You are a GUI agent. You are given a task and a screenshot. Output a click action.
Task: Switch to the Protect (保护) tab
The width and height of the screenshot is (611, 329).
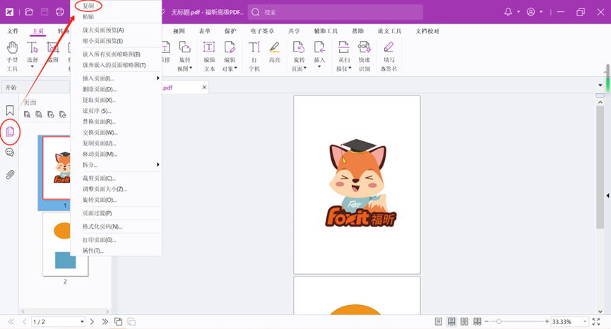tap(230, 31)
